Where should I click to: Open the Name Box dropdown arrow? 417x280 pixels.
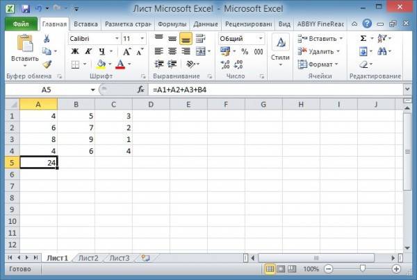(x=93, y=90)
